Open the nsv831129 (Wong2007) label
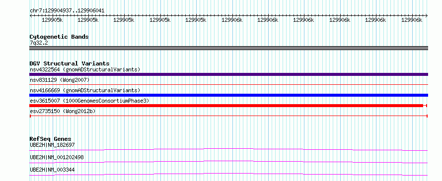 [60, 80]
